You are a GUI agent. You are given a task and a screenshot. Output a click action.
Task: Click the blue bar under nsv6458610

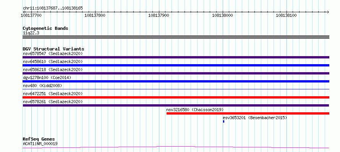[x=176, y=65]
